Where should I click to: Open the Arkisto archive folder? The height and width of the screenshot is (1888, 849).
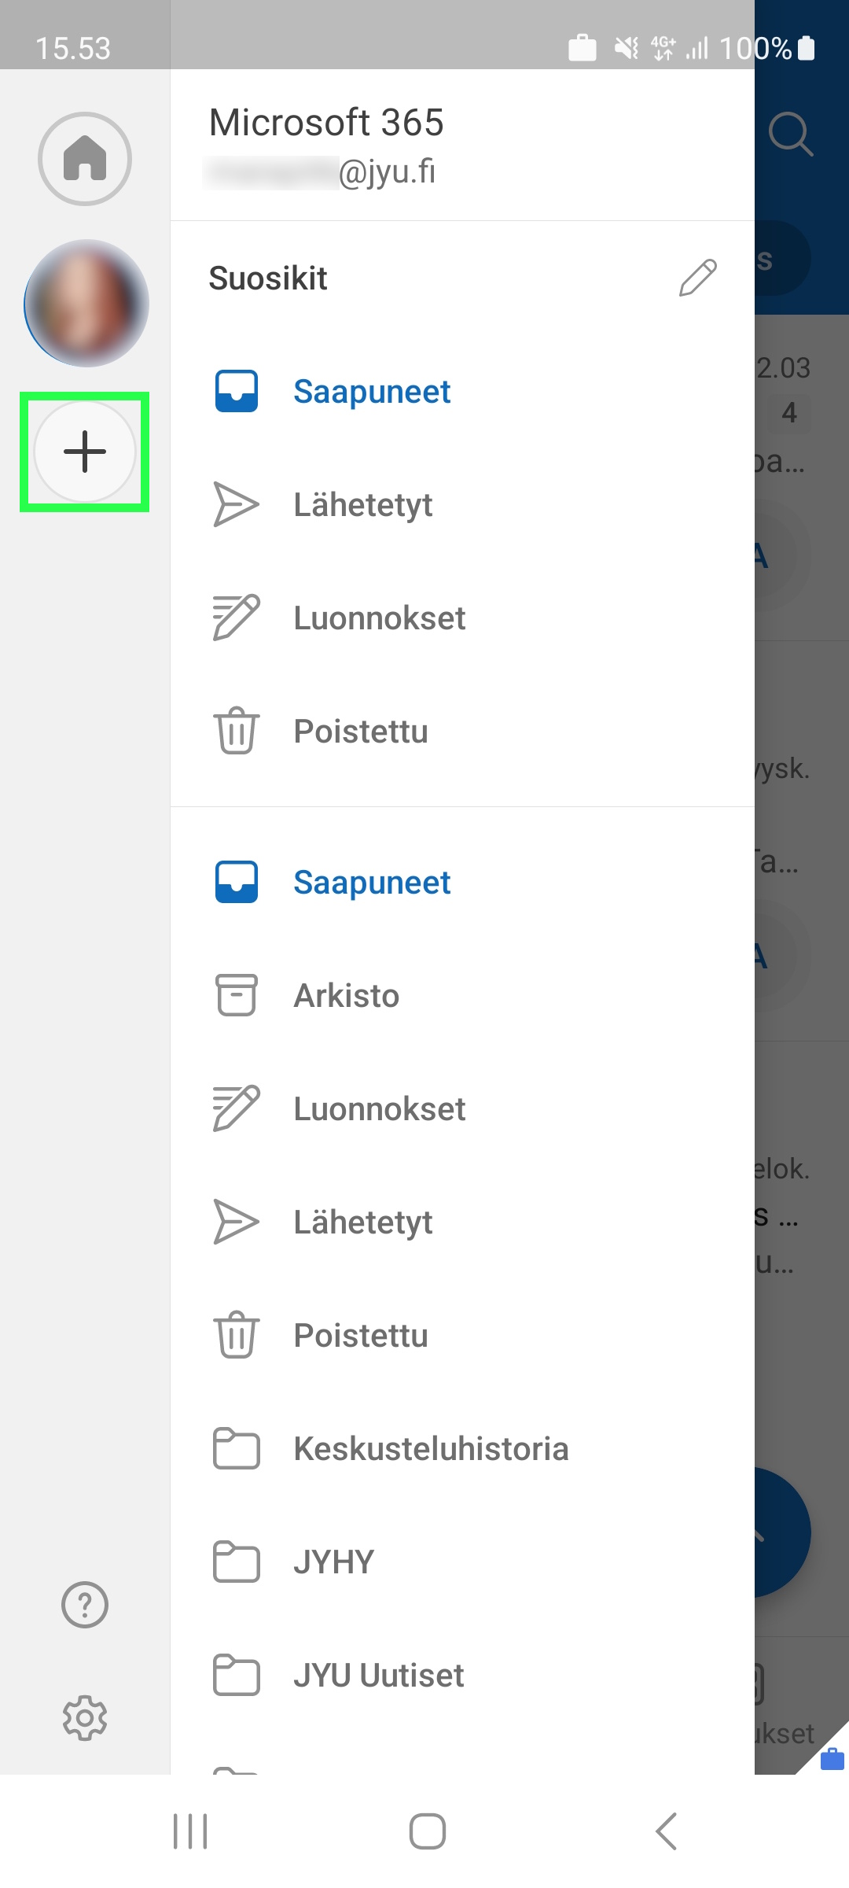coord(346,994)
